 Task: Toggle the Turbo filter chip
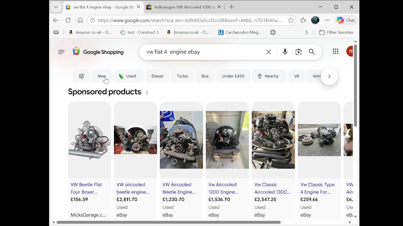182,76
